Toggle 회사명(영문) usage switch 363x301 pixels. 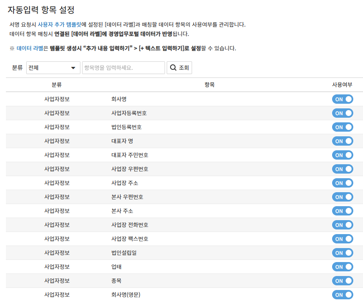(x=342, y=295)
